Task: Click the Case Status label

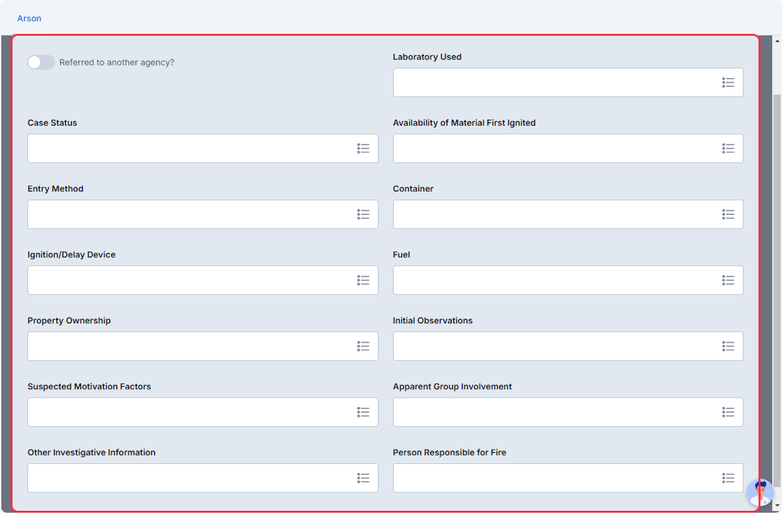Action: click(x=52, y=123)
